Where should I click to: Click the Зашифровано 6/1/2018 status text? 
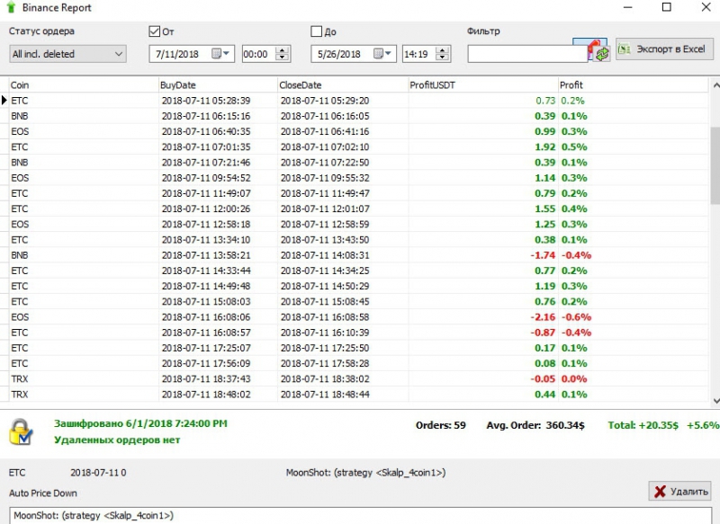click(x=140, y=423)
